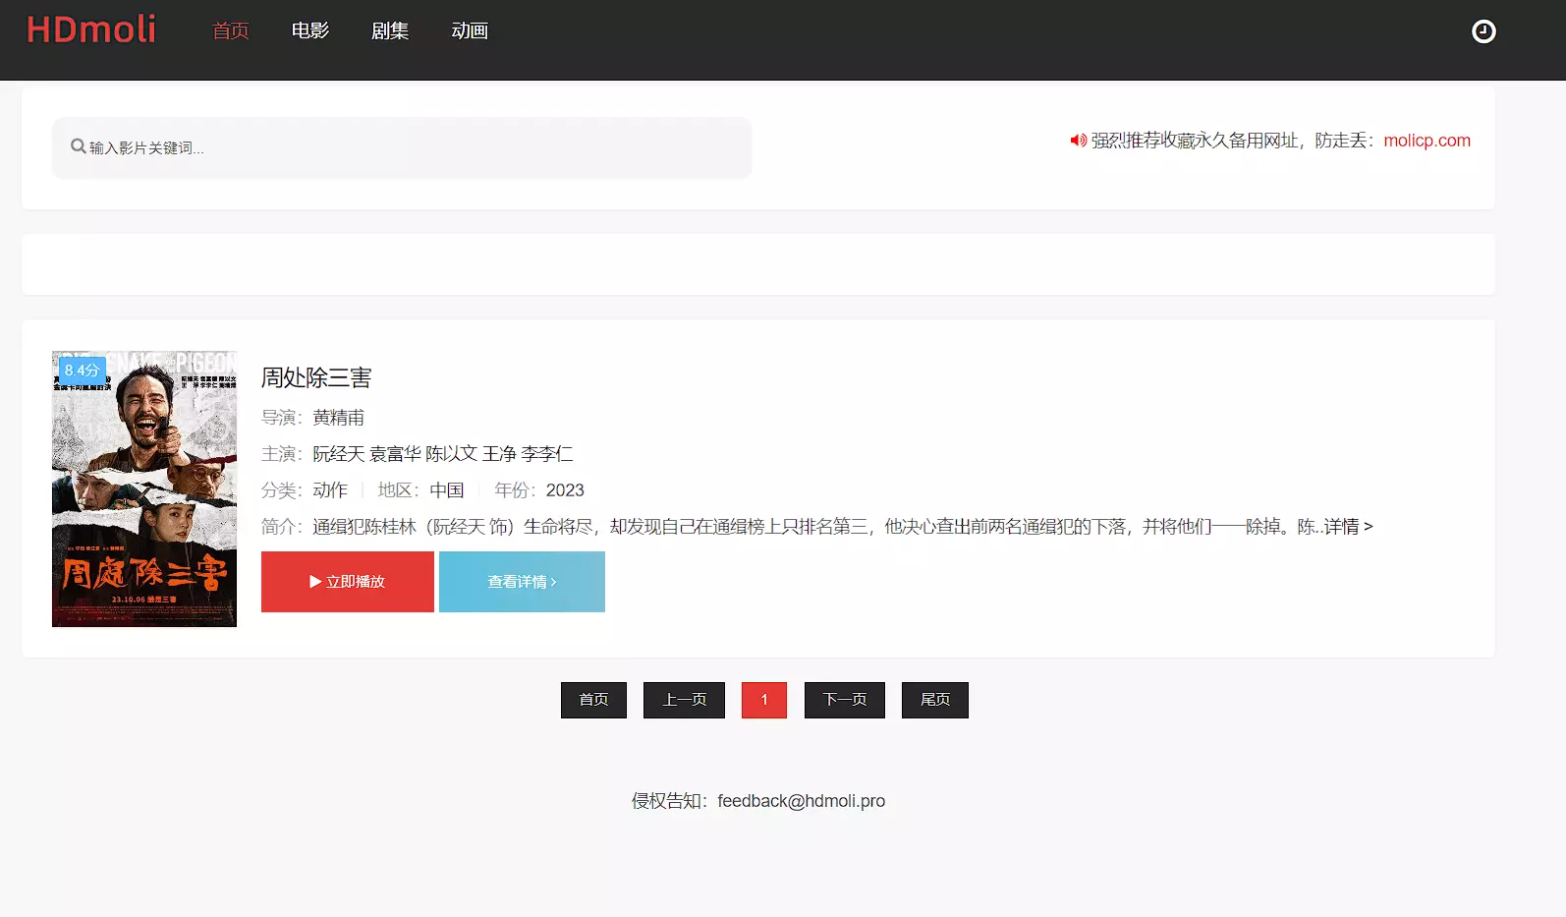Open the molicp.com backup site link

click(1426, 141)
